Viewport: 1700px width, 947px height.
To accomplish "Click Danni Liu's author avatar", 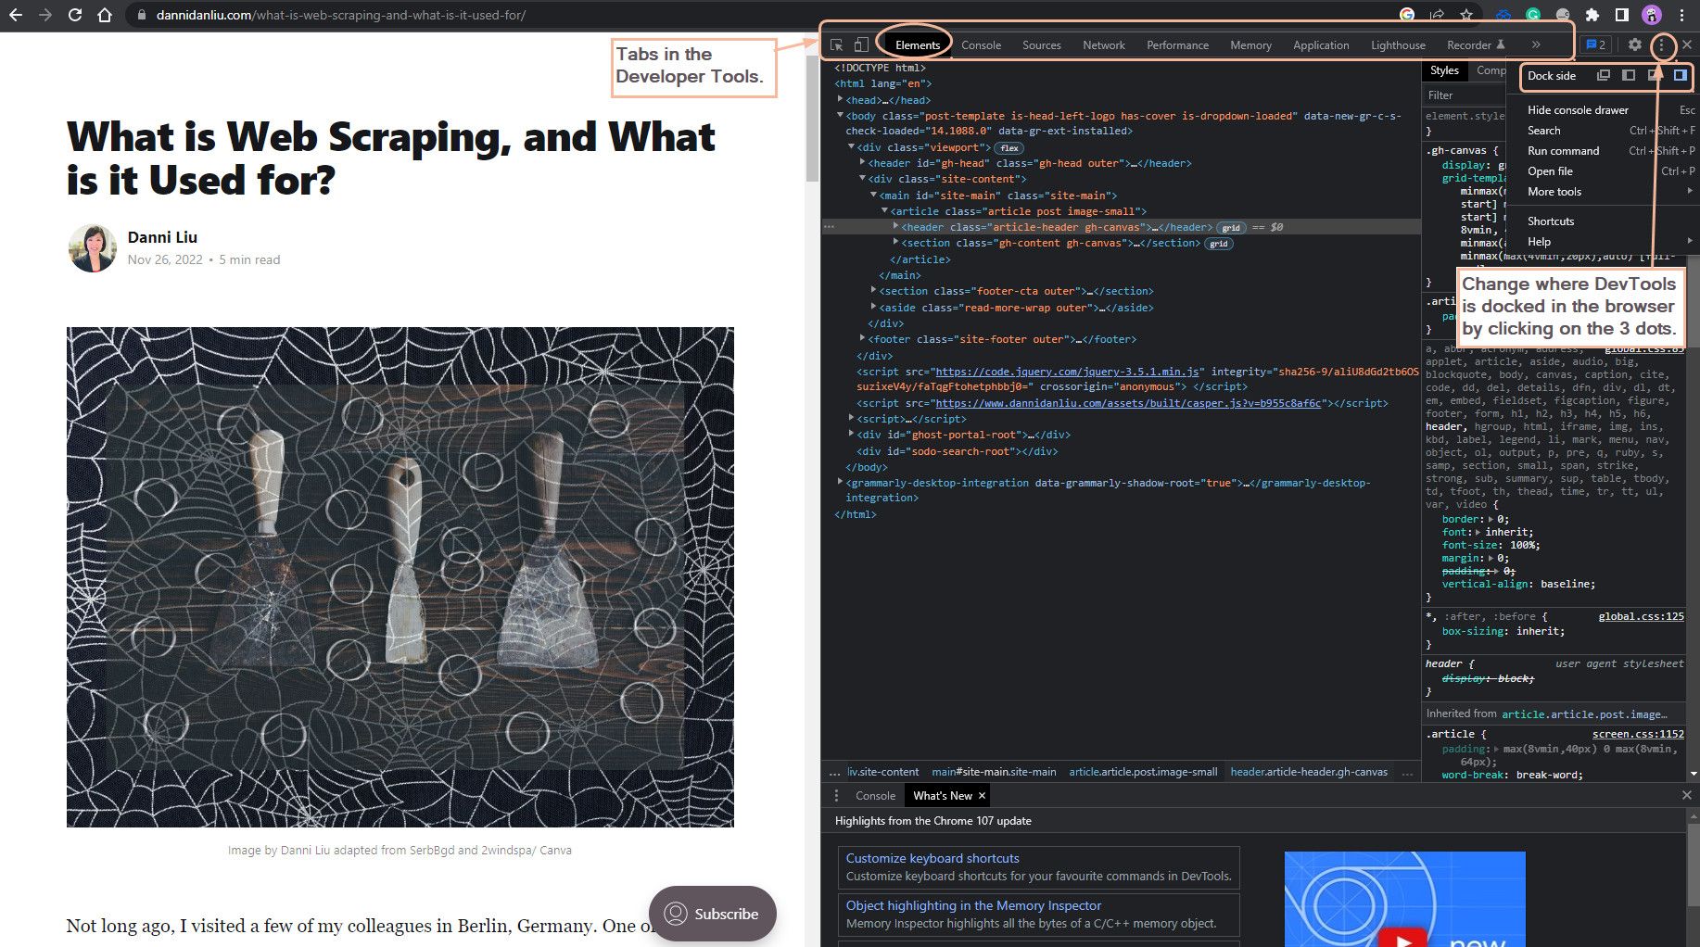I will pos(92,248).
